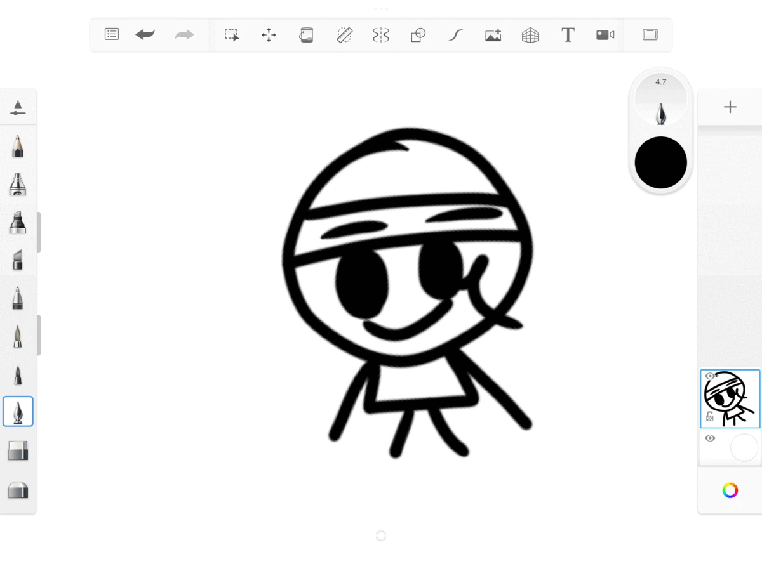The height and width of the screenshot is (571, 762).
Task: Toggle visibility of the empty bottom layer
Action: pyautogui.click(x=710, y=438)
